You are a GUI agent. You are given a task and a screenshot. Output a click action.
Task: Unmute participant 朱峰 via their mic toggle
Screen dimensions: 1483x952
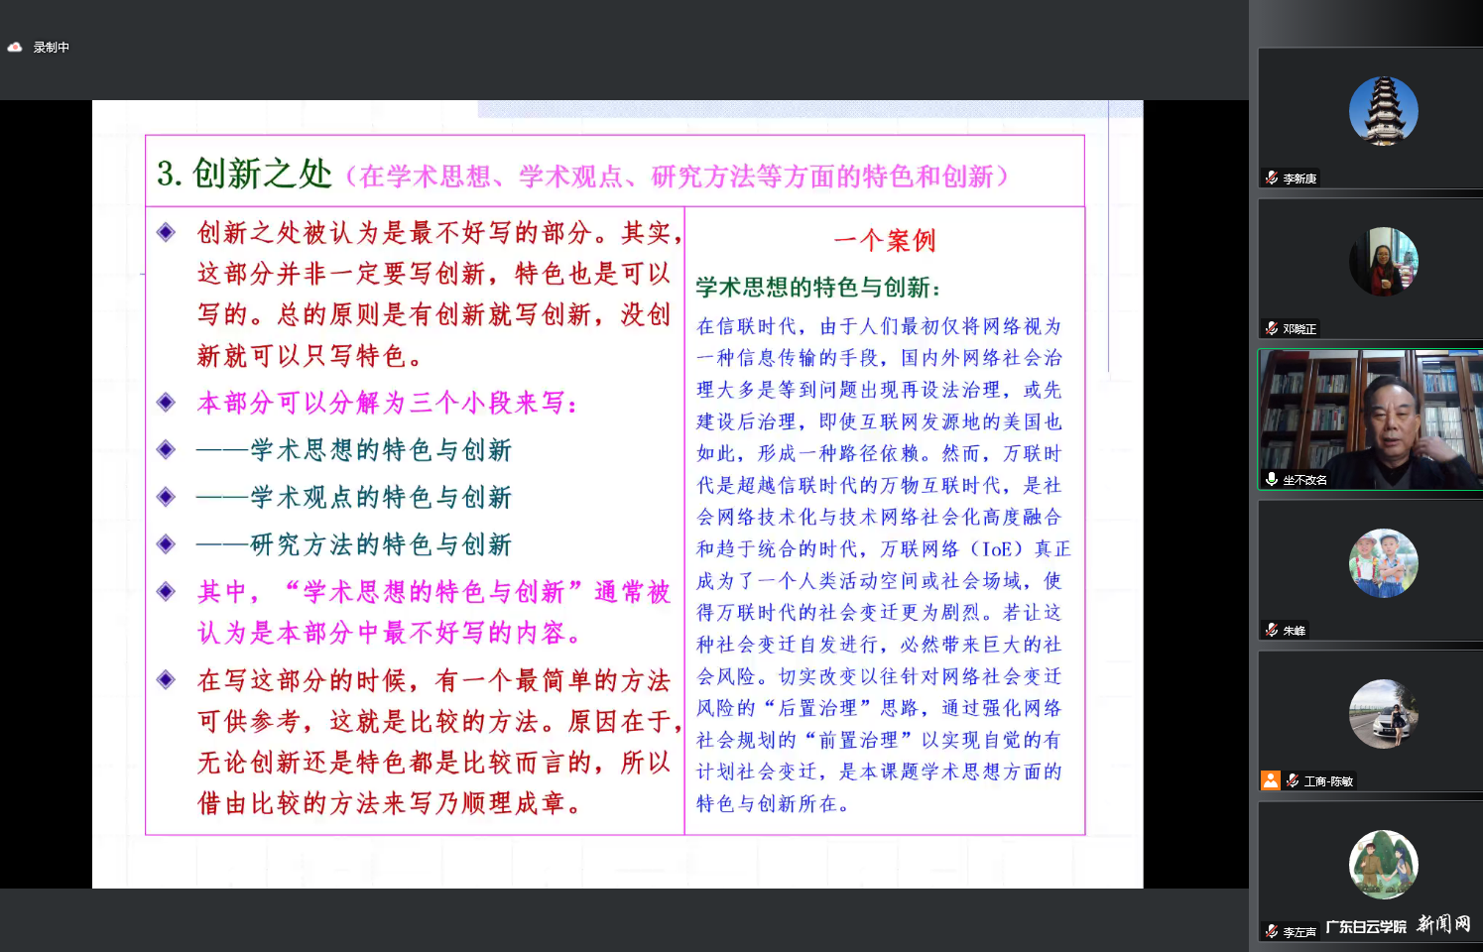pyautogui.click(x=1273, y=630)
